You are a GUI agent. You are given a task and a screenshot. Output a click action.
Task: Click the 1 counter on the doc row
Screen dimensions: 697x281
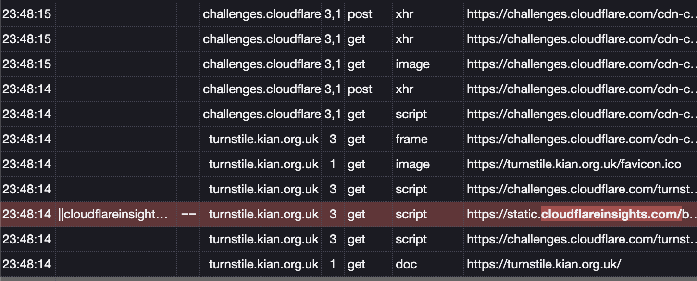tap(333, 264)
